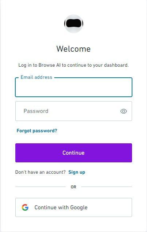Click the Browse AI robot logo
The width and height of the screenshot is (147, 232).
coord(74,24)
